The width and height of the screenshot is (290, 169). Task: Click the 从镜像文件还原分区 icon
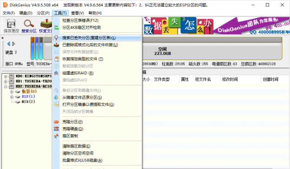pyautogui.click(x=56, y=97)
